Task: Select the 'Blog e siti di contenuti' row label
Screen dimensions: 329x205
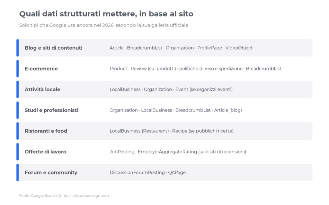Action: click(x=54, y=48)
